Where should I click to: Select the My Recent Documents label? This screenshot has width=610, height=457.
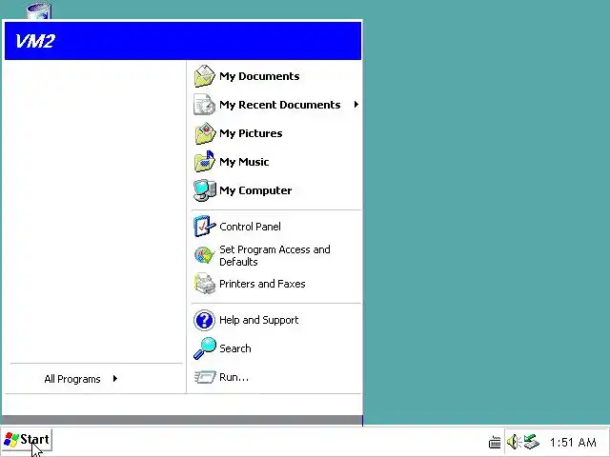(279, 105)
